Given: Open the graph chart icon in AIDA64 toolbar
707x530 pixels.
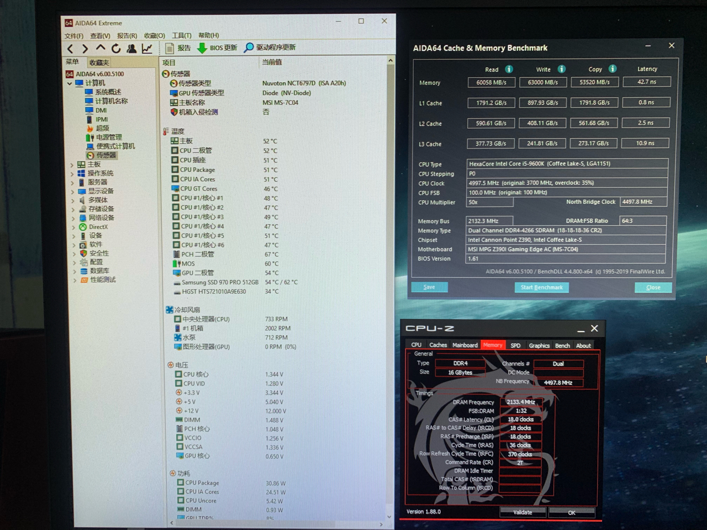Looking at the screenshot, I should coord(147,49).
